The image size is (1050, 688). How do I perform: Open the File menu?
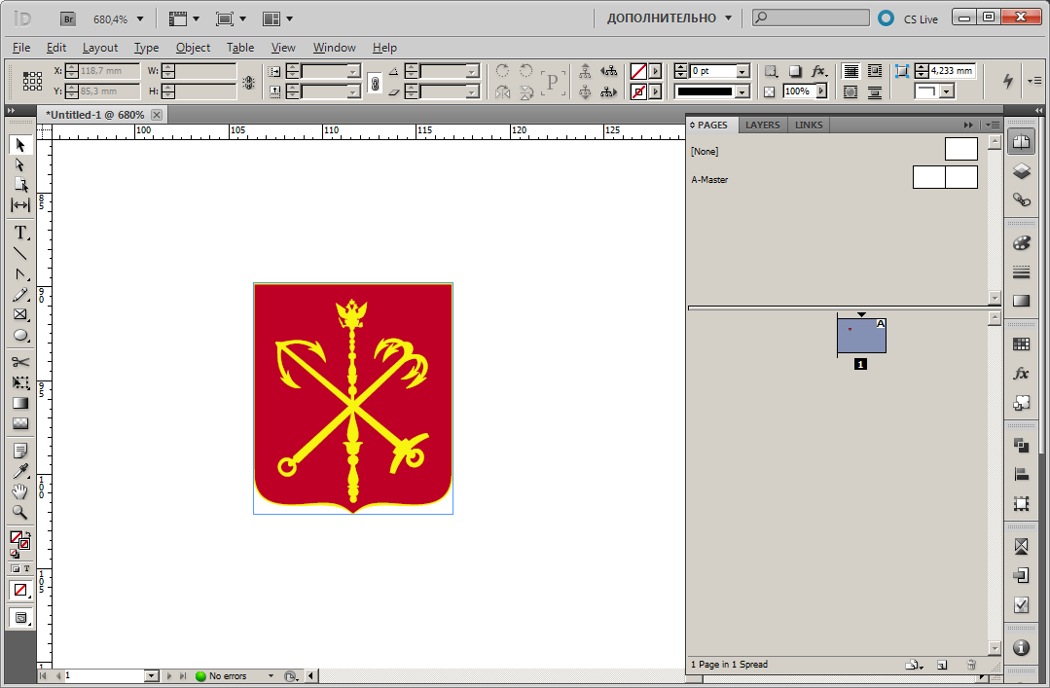(21, 48)
